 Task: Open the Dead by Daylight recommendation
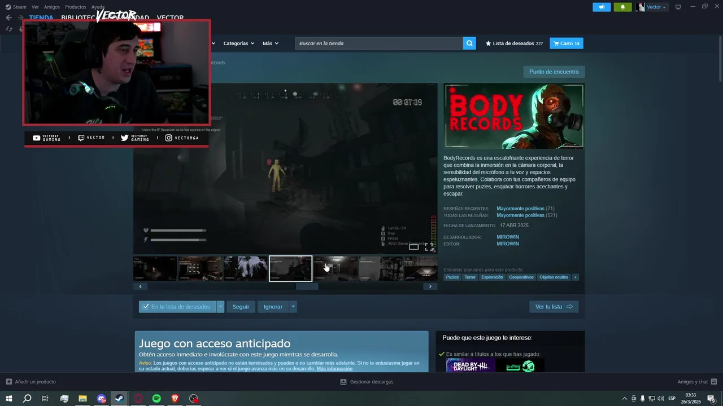pos(471,365)
